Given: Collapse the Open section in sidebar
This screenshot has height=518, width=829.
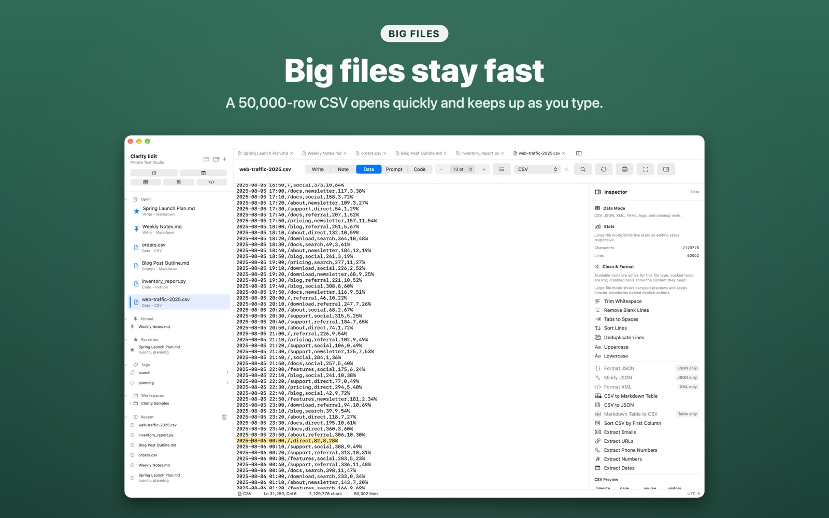Looking at the screenshot, I should pyautogui.click(x=126, y=199).
